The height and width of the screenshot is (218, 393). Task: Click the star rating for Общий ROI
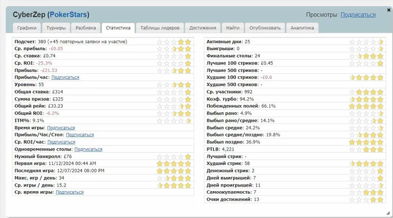pyautogui.click(x=174, y=113)
